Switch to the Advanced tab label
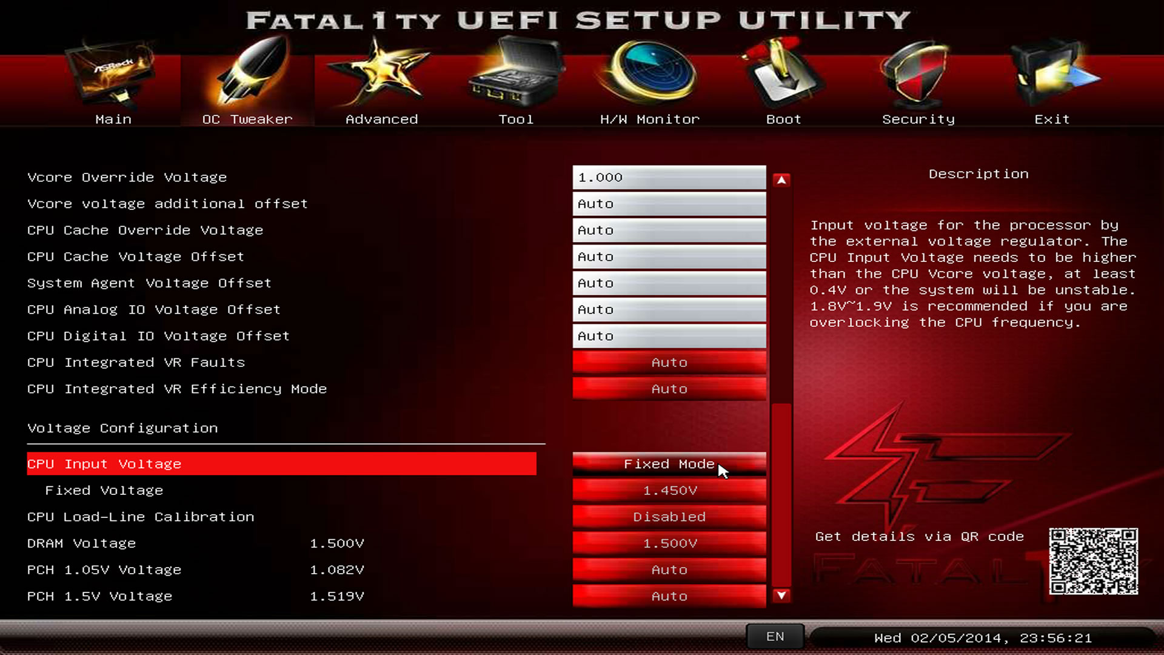Viewport: 1164px width, 655px height. 381,119
